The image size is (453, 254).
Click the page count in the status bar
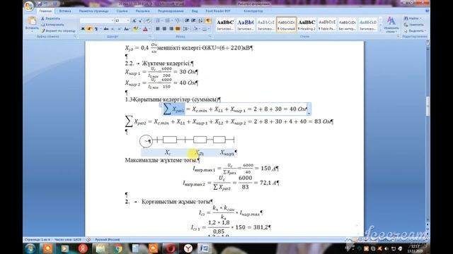coord(38,240)
